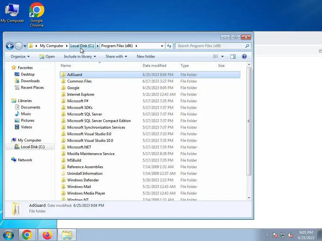Select the MSBuild folder icon
This screenshot has width=322, height=241.
click(x=64, y=160)
